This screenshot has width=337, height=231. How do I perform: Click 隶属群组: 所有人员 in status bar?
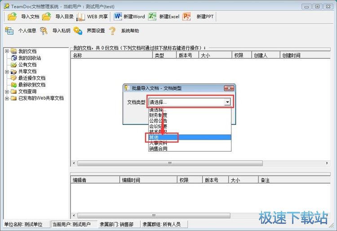click(x=162, y=224)
